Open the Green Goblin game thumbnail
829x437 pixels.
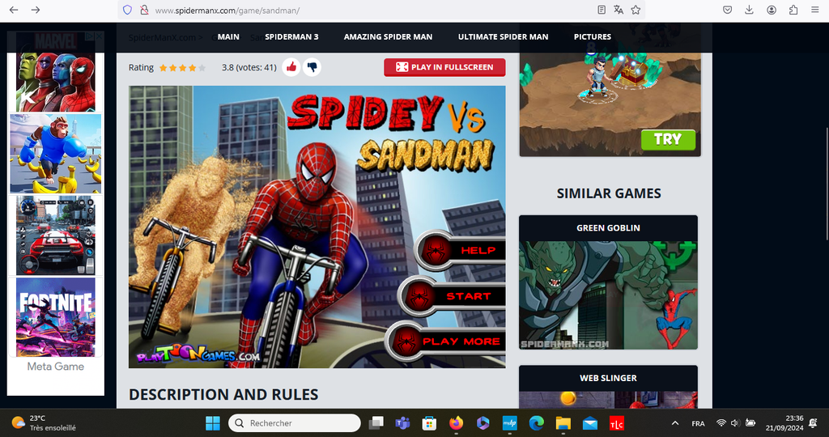(608, 295)
